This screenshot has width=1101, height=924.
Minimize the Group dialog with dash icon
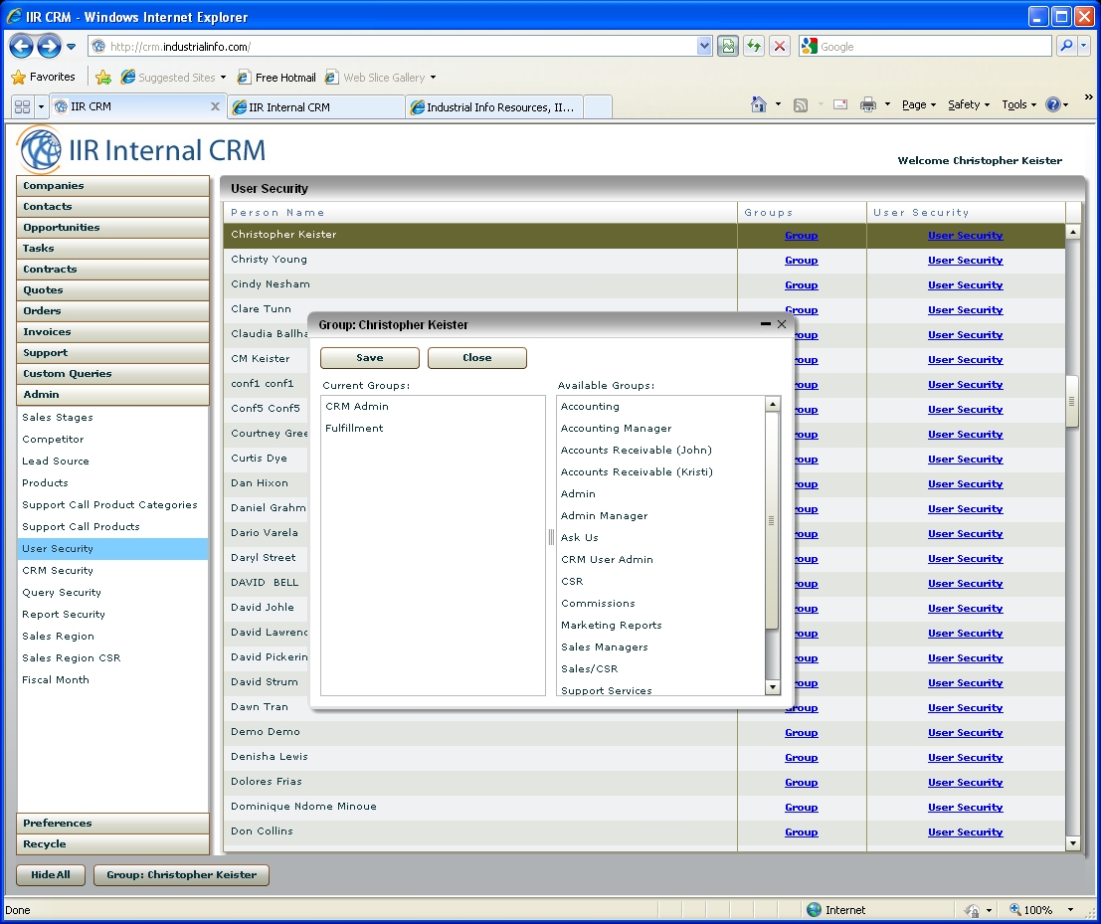765,324
